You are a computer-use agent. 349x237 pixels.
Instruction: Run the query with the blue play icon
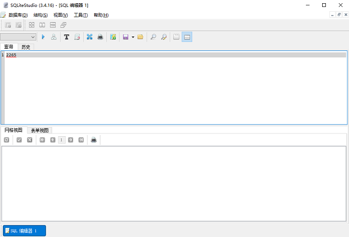(43, 37)
